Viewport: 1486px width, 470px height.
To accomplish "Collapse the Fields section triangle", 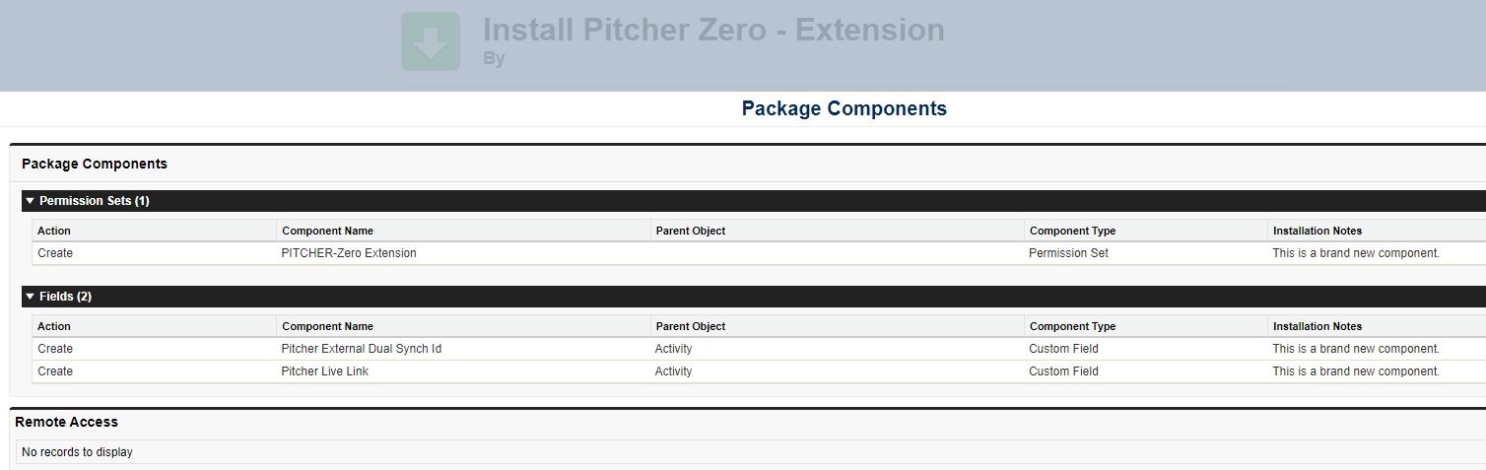I will pyautogui.click(x=31, y=297).
